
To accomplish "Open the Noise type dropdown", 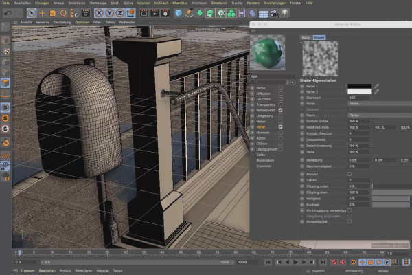I will 380,104.
